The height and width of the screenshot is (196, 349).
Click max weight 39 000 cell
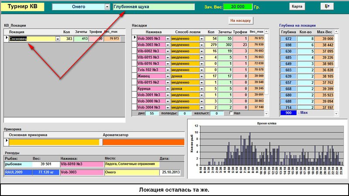click(325, 39)
